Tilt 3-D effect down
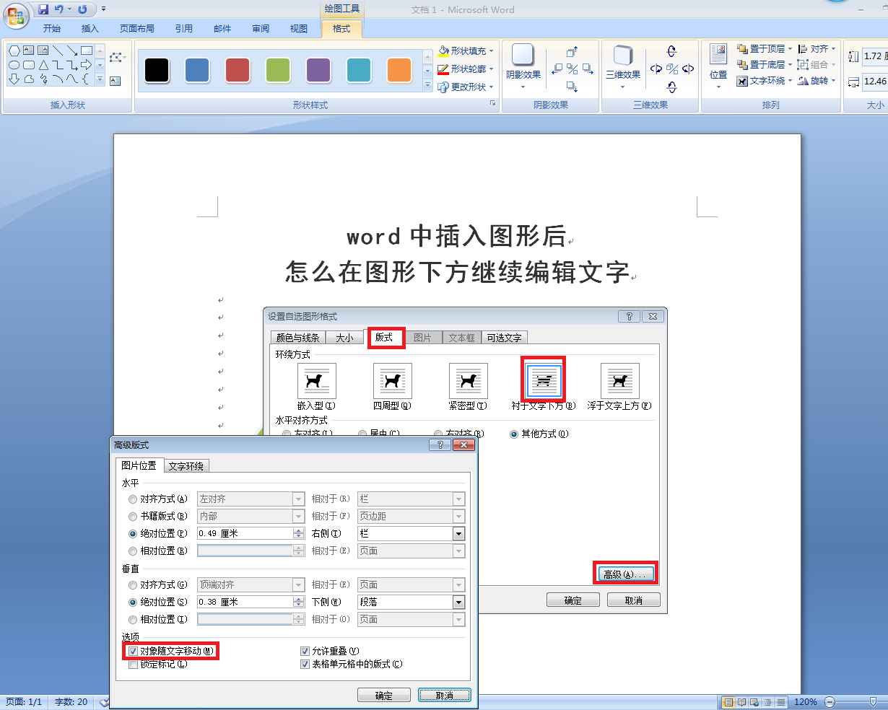888x710 pixels. pos(671,87)
